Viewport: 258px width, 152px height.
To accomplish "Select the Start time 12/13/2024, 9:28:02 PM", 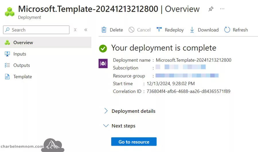I will [171, 84].
